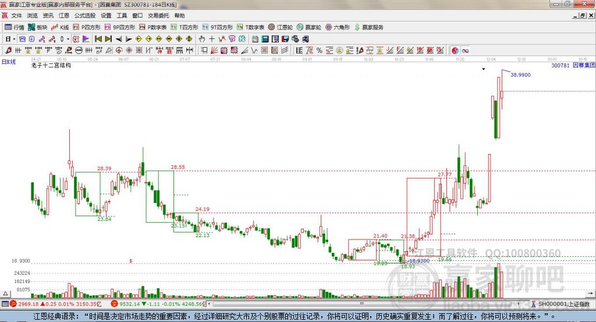
Task: Click the 日K线 label
Action: [x=9, y=62]
